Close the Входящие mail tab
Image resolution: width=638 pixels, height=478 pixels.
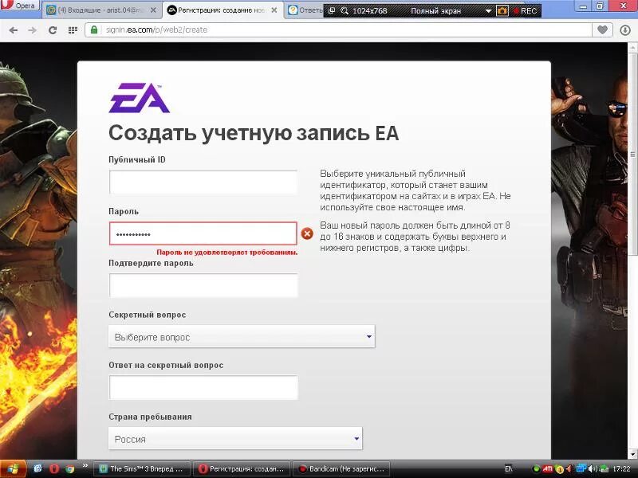coord(153,10)
